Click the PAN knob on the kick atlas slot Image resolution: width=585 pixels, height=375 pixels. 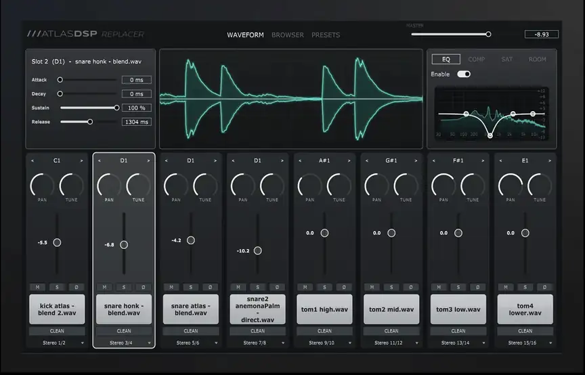[42, 185]
